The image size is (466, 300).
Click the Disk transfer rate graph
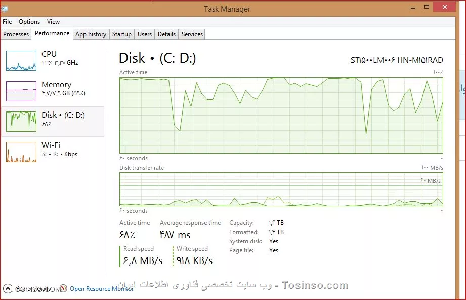tap(281, 190)
